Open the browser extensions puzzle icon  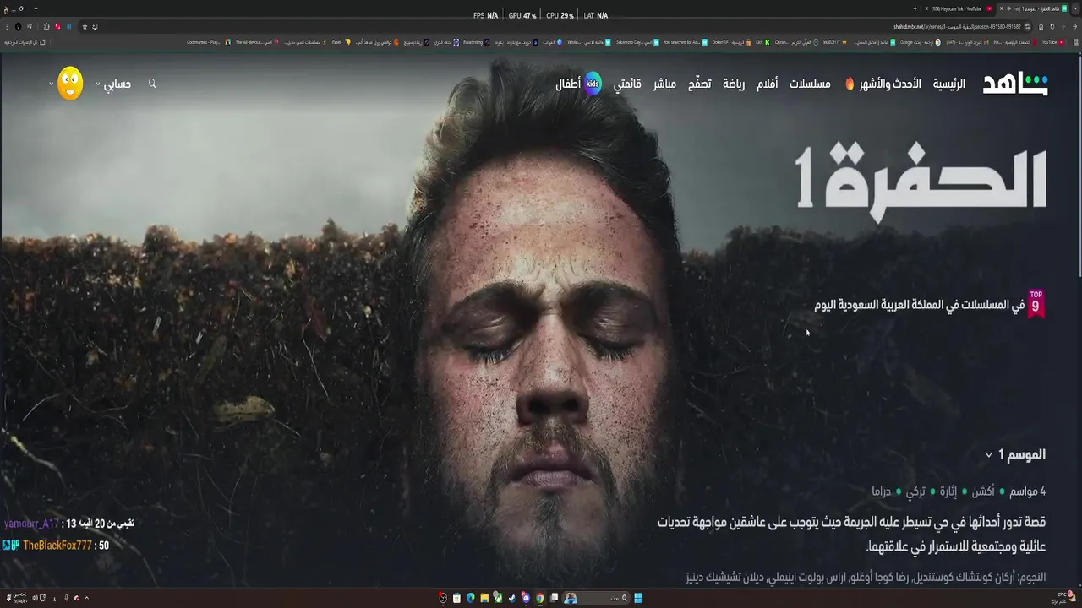(x=46, y=26)
